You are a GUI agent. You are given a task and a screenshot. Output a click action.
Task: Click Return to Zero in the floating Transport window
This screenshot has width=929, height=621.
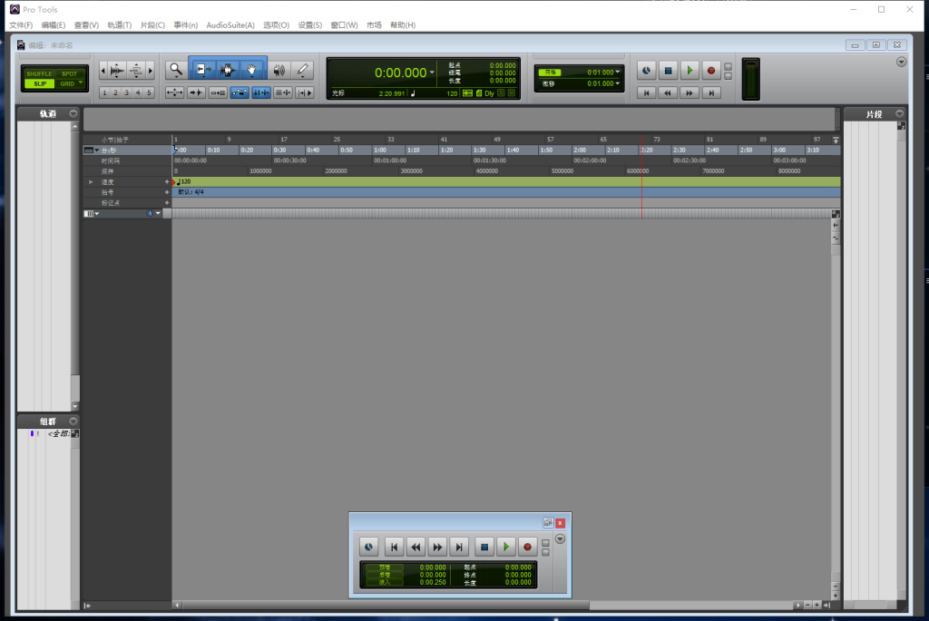click(x=394, y=547)
